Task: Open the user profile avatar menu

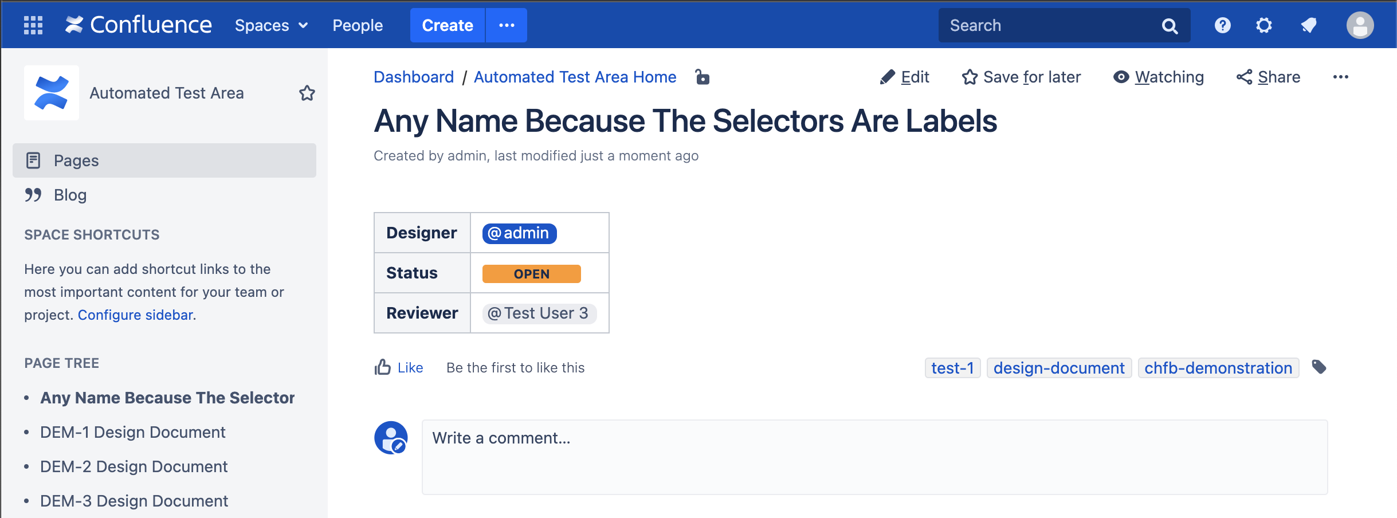Action: coord(1360,25)
